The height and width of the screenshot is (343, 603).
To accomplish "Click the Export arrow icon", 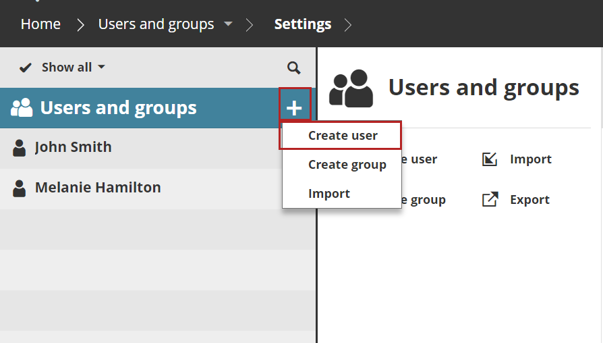I will 490,200.
